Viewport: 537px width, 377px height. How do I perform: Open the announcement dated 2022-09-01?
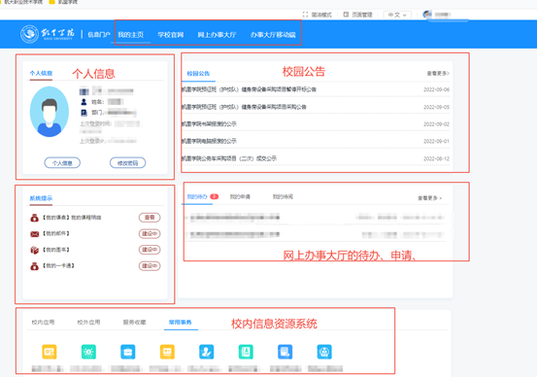point(316,141)
